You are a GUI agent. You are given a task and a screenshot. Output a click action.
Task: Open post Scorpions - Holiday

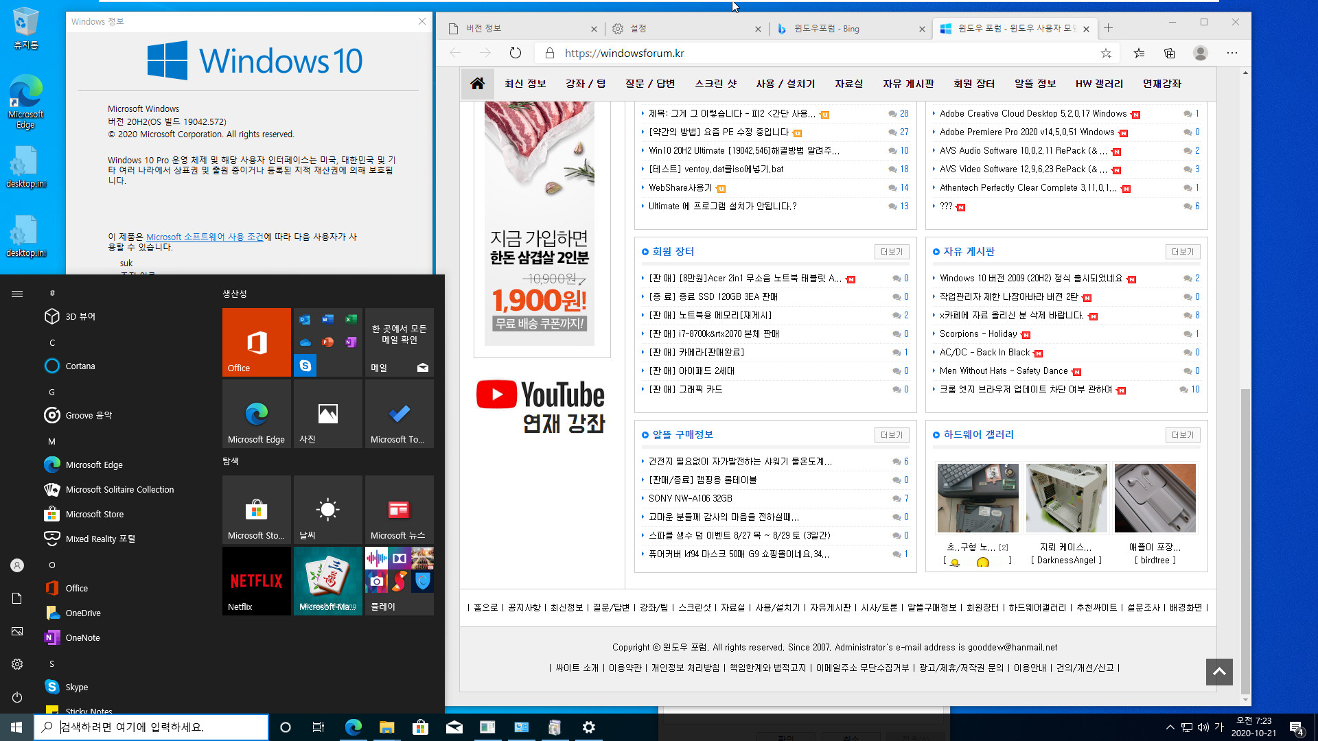tap(978, 334)
